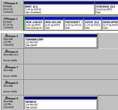Select the BOOT (C:) partition
Image resolution: width=118 pixels, height=110 pixels.
pyautogui.click(x=59, y=9)
